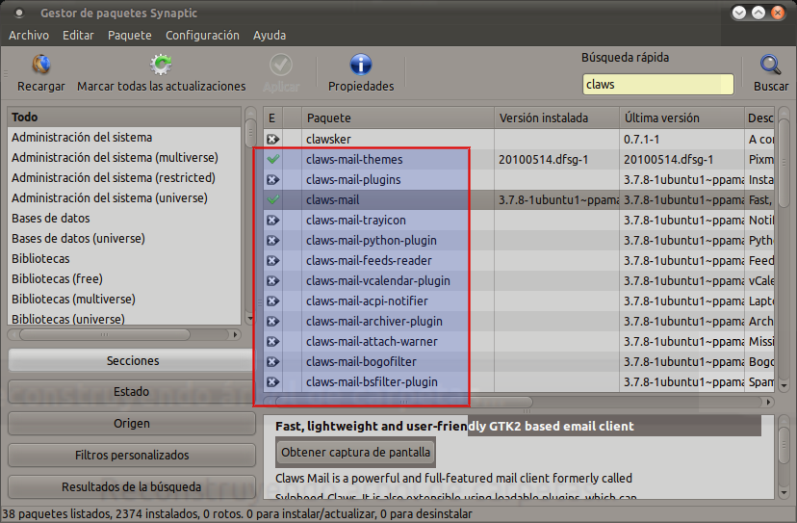This screenshot has width=797, height=523.
Task: Select Administración del sistema section
Action: tap(124, 138)
